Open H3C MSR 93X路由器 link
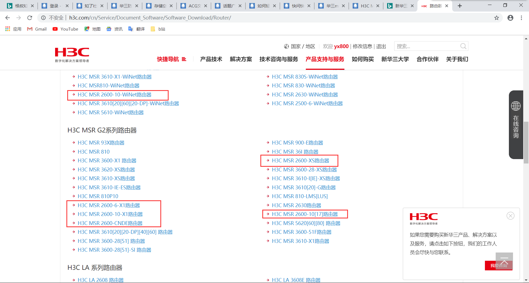 pyautogui.click(x=101, y=143)
